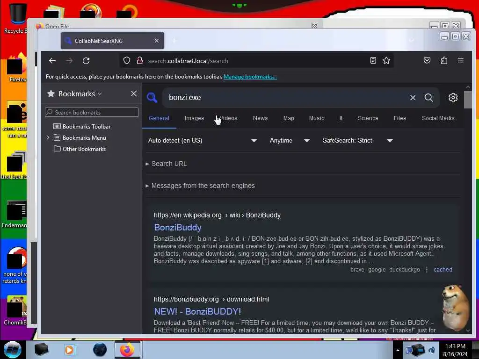Clear the bonzi.exe search query
Viewport: 479px width, 359px height.
pos(413,97)
